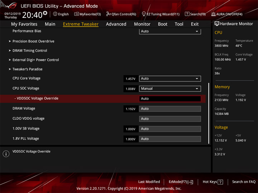Click the 1.800V PLL Voltage readout
258x193 pixels.
[130, 139]
